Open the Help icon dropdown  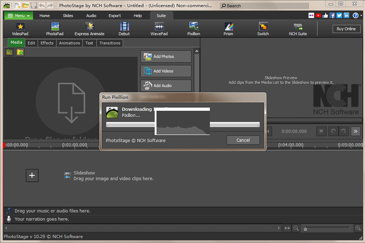pos(357,16)
